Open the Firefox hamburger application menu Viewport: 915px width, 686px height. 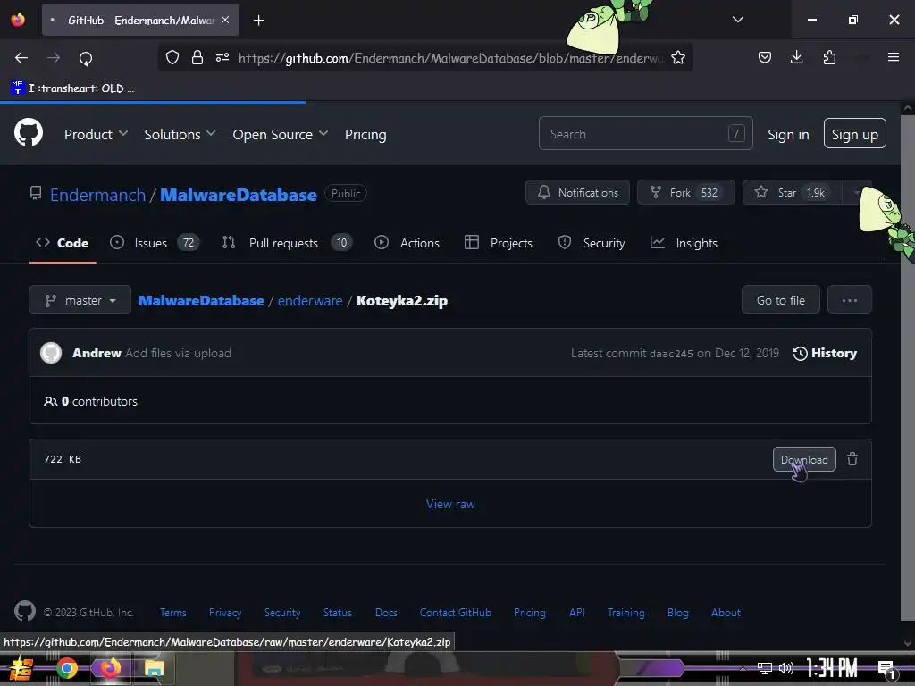pyautogui.click(x=893, y=57)
